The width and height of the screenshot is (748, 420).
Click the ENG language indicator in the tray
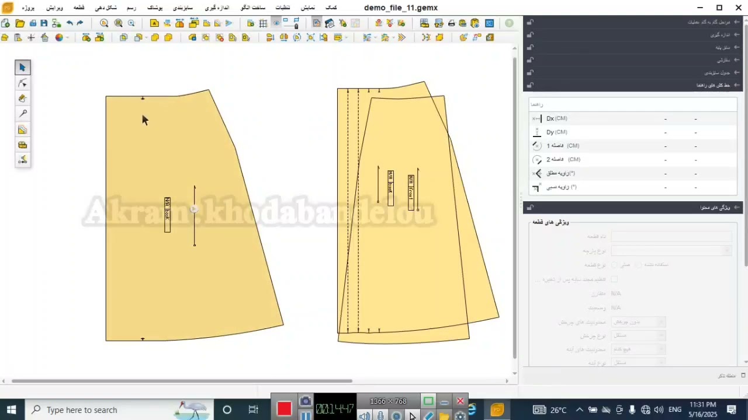[675, 409]
